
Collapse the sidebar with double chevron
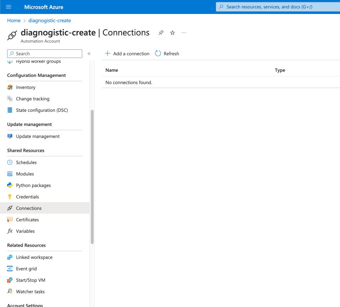89,54
